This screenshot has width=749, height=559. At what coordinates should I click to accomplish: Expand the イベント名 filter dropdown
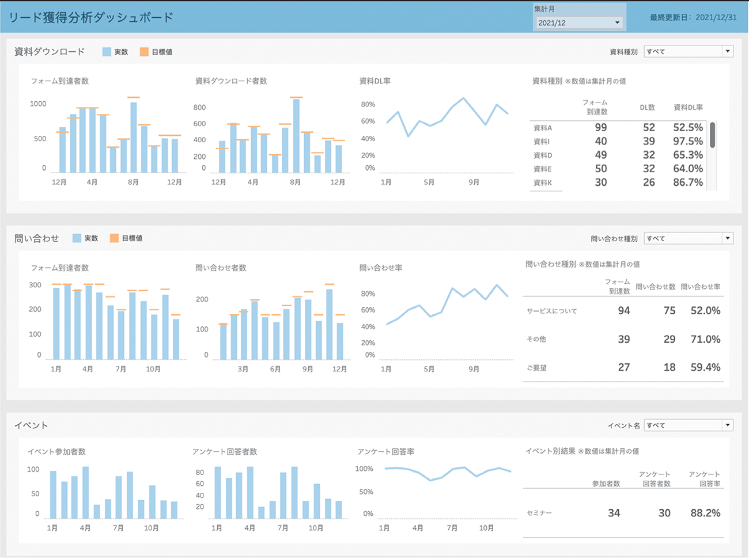tap(688, 425)
